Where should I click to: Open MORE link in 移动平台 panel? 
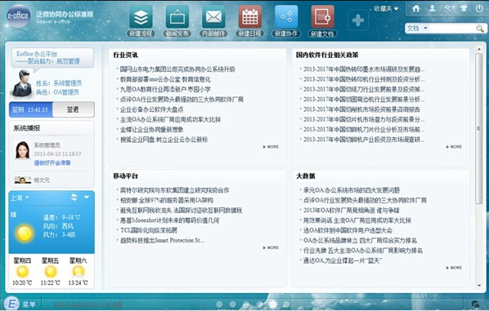point(271,247)
